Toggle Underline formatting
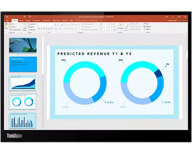Image resolution: width=192 pixels, height=154 pixels. pos(44,29)
